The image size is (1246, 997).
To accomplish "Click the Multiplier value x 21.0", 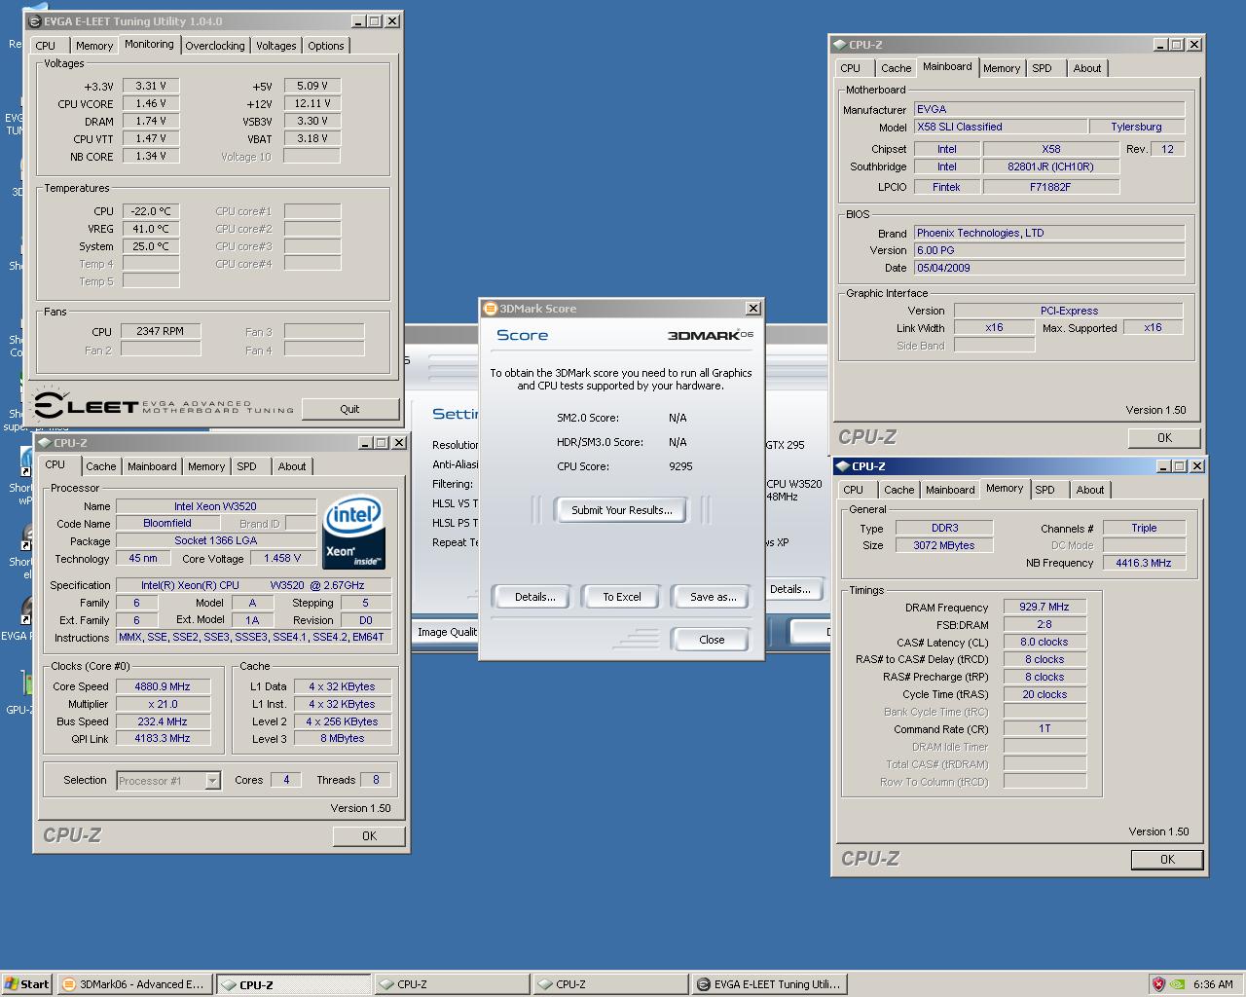I will pyautogui.click(x=162, y=704).
